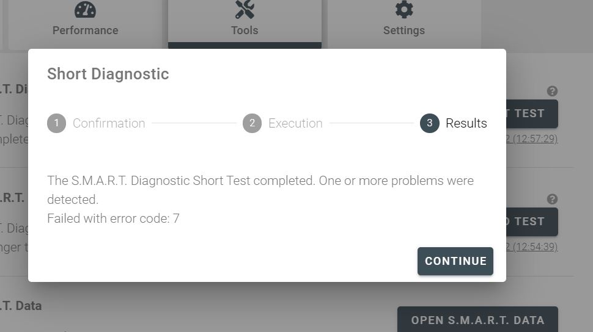The width and height of the screenshot is (593, 332).
Task: Select step 2 Execution circle
Action: (252, 123)
